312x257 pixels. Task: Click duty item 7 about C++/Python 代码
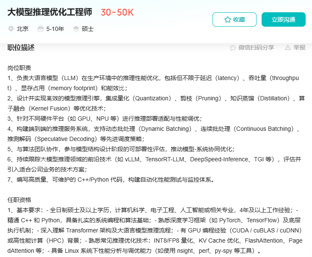(111, 180)
